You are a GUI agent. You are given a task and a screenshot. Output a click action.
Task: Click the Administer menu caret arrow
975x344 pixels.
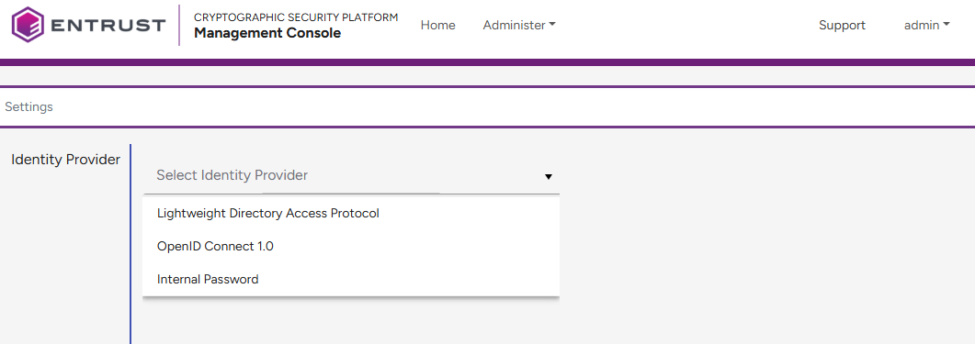click(552, 25)
